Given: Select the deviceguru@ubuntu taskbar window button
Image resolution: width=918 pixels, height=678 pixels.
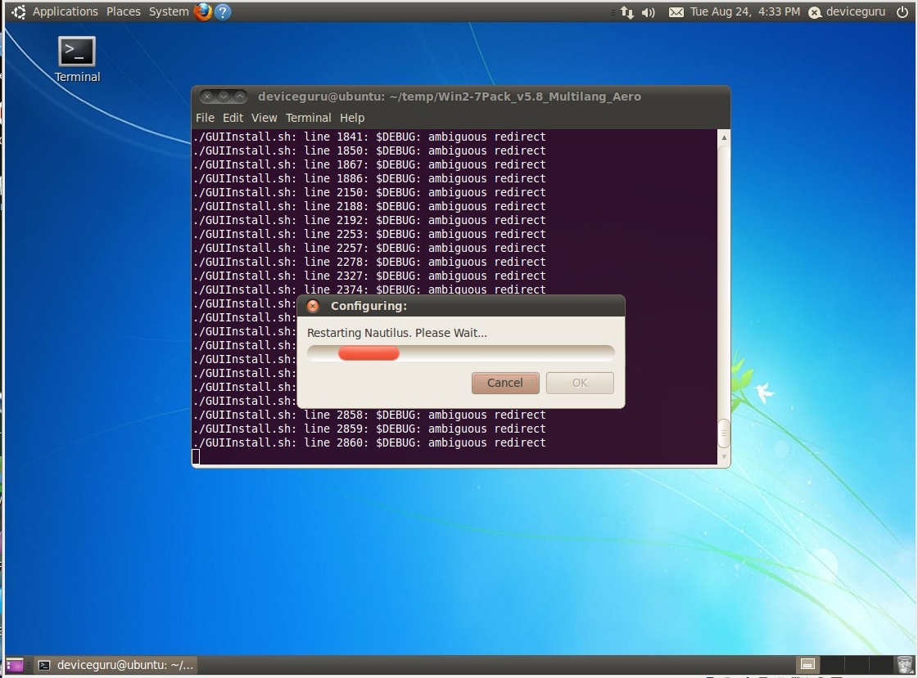Looking at the screenshot, I should [x=115, y=665].
